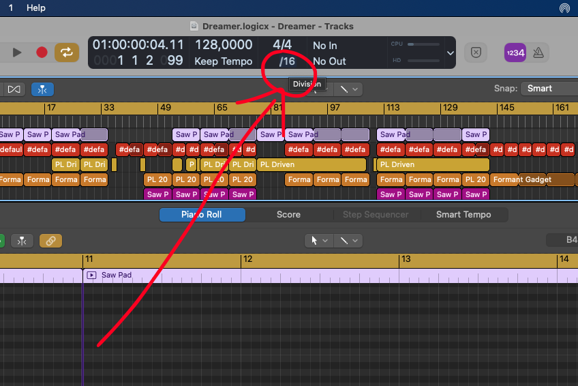Click the 01:00:00:04.11 time position
578x386 pixels.
pos(138,45)
